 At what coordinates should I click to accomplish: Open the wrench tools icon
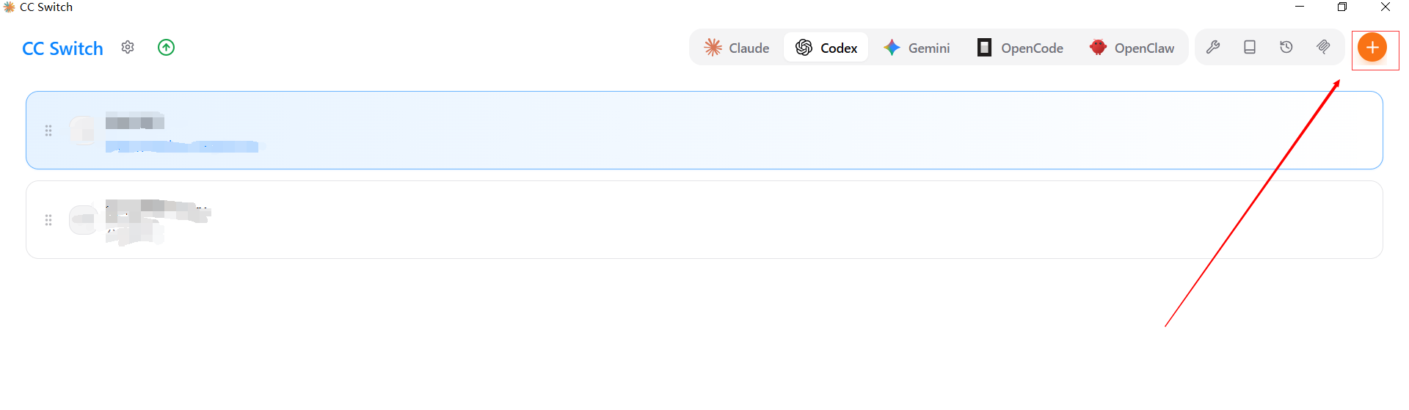[1213, 48]
